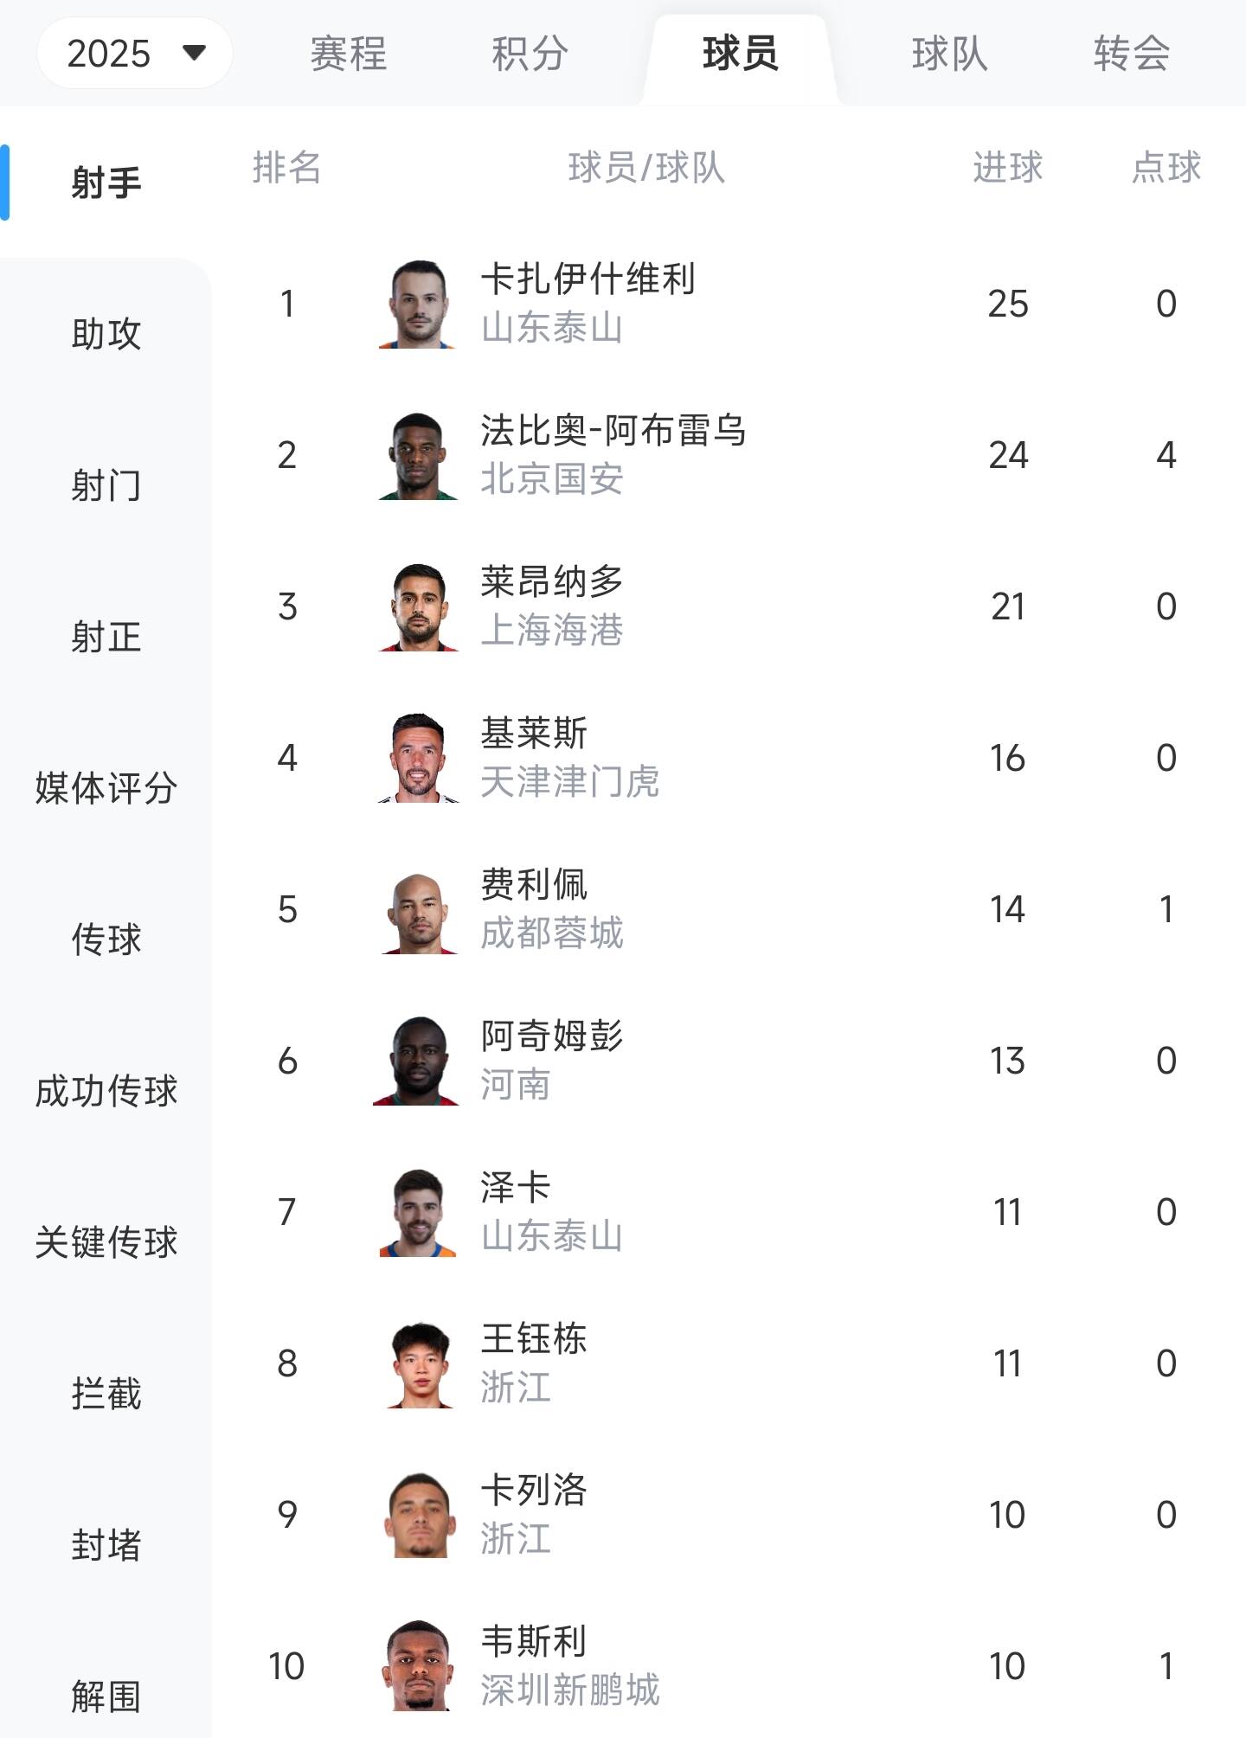Click the 泽卡 player name
Image resolution: width=1246 pixels, height=1738 pixels.
516,1187
